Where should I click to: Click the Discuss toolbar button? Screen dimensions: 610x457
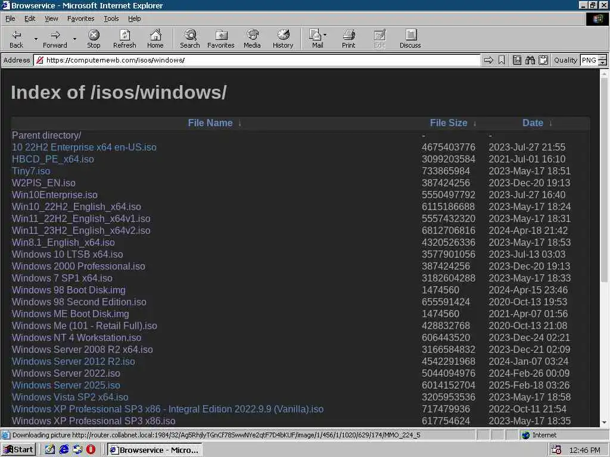point(410,39)
